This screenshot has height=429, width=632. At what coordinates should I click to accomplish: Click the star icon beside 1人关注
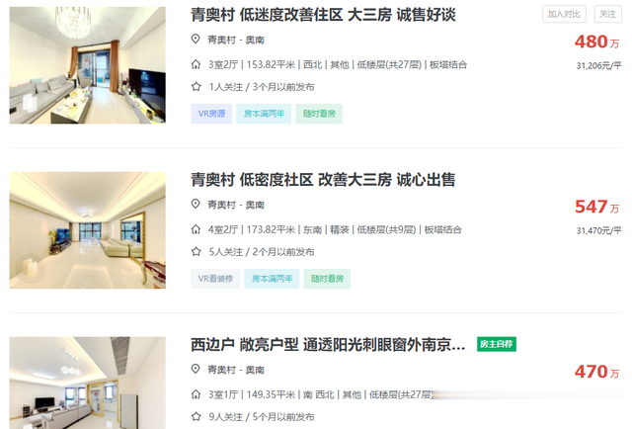[196, 87]
